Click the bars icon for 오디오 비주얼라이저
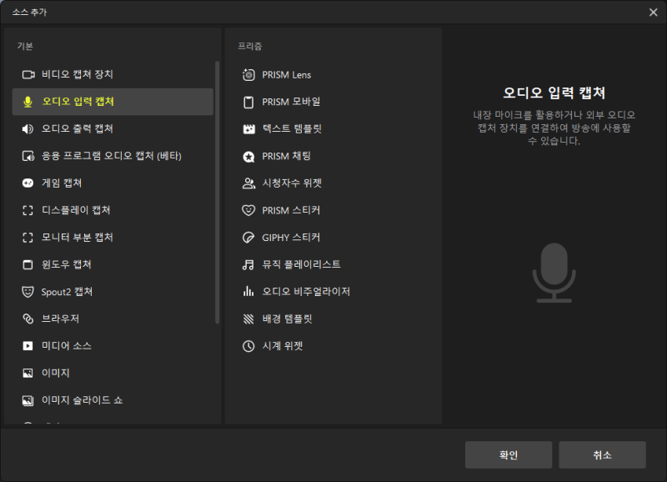 [x=248, y=291]
